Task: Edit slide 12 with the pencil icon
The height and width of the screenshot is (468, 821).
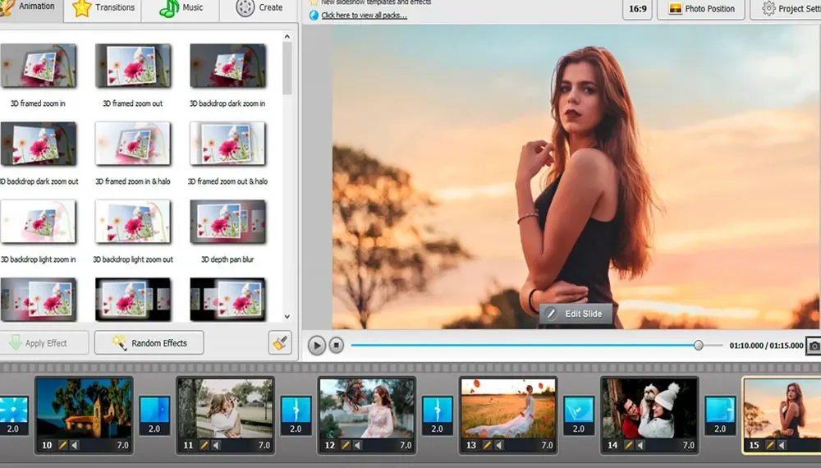Action: [x=346, y=446]
